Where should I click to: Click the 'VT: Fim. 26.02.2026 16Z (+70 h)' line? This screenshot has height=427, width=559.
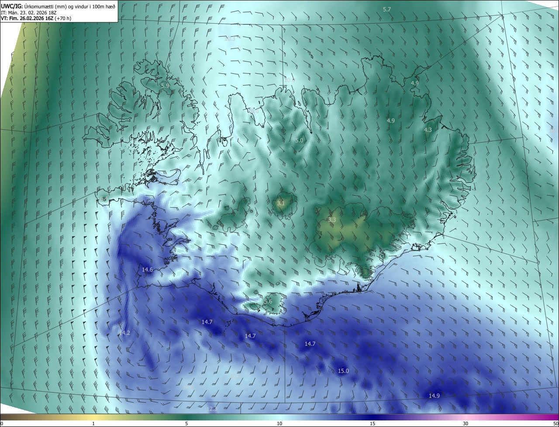36,18
